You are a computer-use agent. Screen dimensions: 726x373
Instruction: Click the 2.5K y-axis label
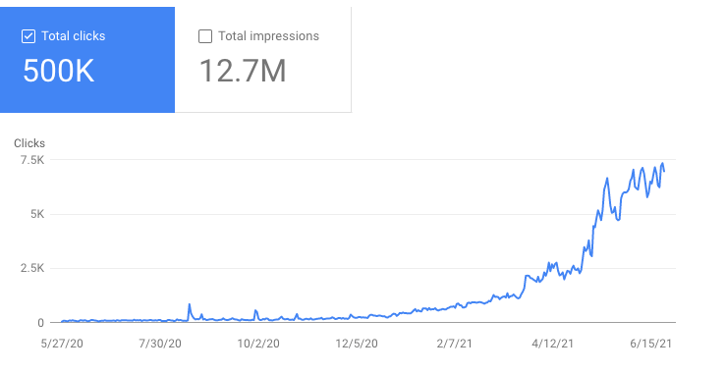32,268
